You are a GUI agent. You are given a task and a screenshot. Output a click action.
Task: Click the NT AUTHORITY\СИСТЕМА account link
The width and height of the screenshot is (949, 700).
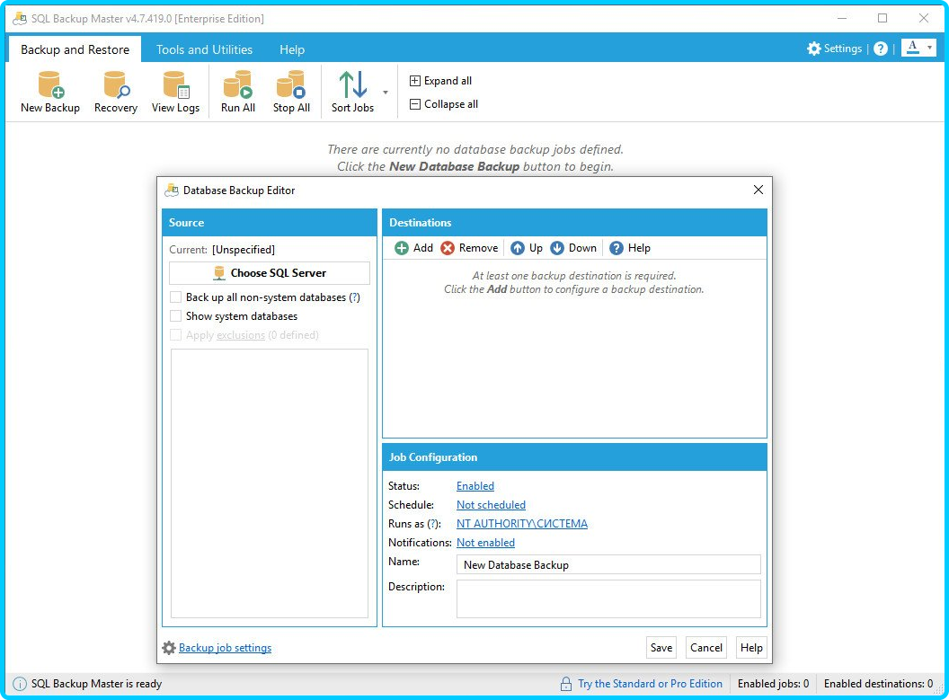pyautogui.click(x=522, y=523)
